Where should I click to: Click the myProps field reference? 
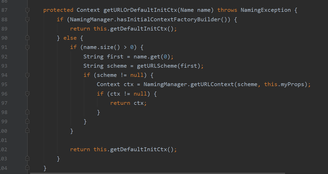(292, 84)
